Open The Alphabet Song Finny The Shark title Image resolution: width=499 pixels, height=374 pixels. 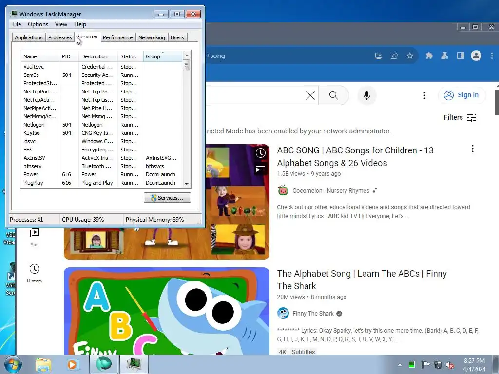pyautogui.click(x=362, y=280)
